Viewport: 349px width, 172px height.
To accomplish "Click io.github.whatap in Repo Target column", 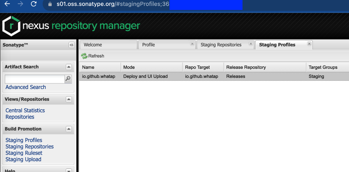I will pyautogui.click(x=202, y=76).
